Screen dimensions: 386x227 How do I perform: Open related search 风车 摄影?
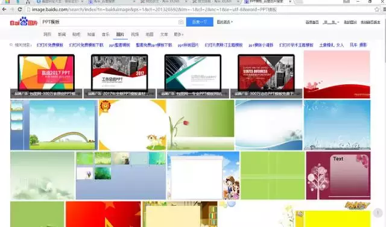(358, 45)
